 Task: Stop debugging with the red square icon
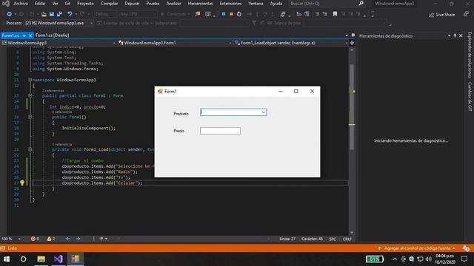(x=231, y=14)
